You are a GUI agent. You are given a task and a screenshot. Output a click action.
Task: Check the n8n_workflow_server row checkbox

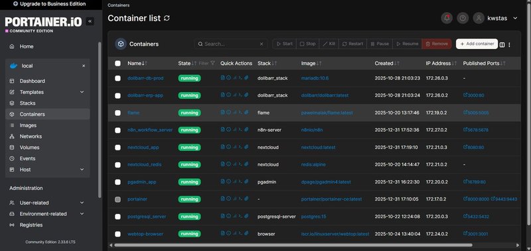pyautogui.click(x=117, y=130)
